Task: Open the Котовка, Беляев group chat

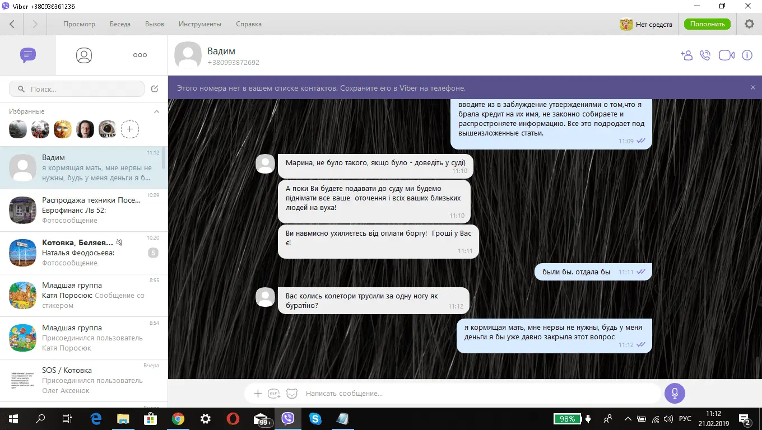Action: tap(83, 253)
